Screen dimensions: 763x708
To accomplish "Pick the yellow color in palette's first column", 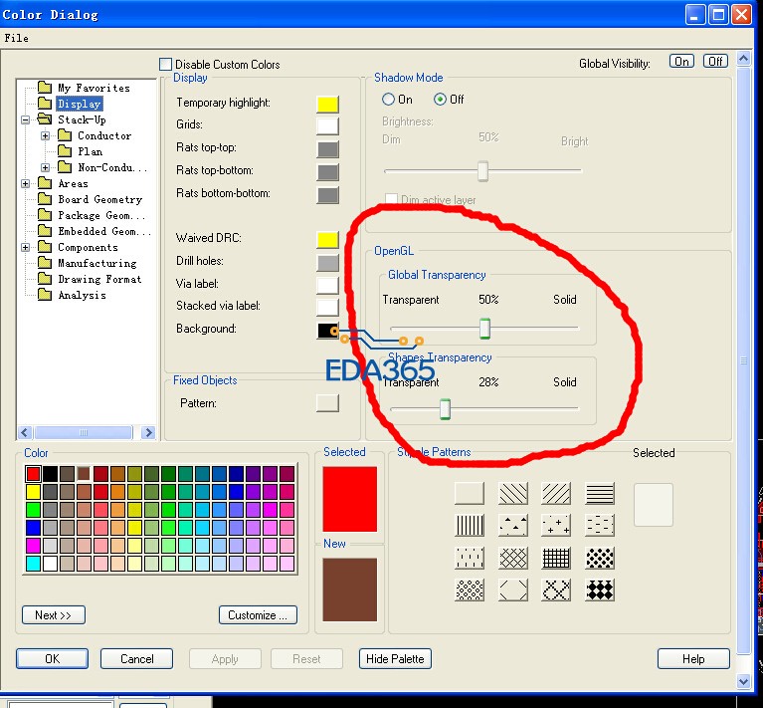I will coord(33,491).
